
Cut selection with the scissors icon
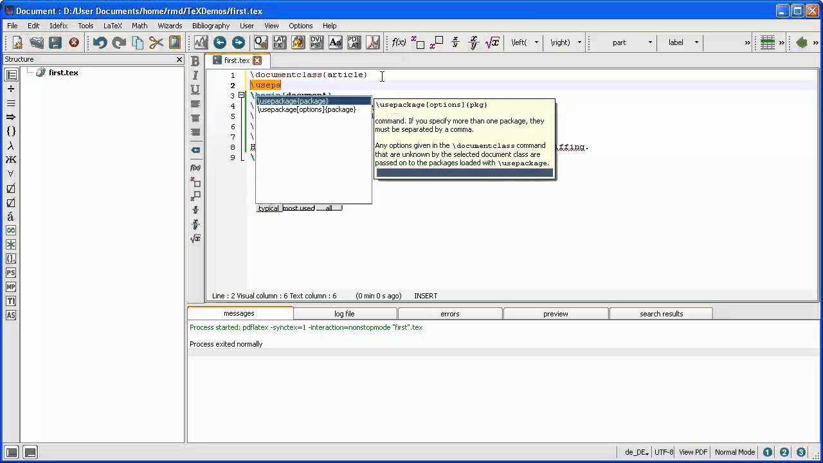click(x=156, y=42)
